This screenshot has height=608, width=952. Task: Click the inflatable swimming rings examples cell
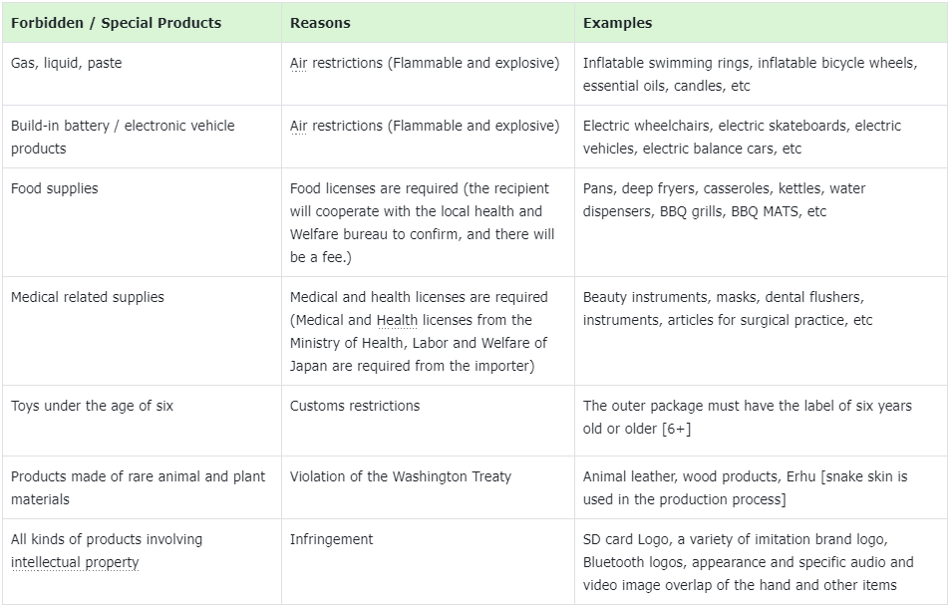tap(750, 75)
